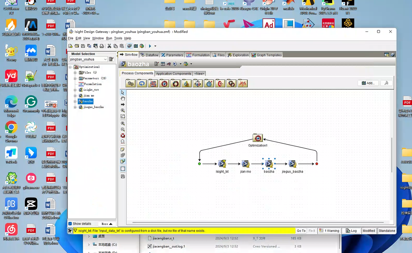Click the Six Sigma component icon
Image resolution: width=412 pixels, height=253 pixels.
186,83
